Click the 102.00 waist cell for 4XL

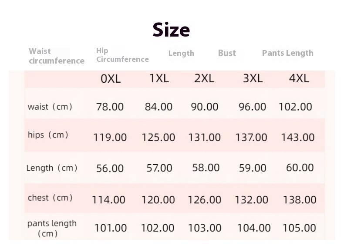click(295, 107)
